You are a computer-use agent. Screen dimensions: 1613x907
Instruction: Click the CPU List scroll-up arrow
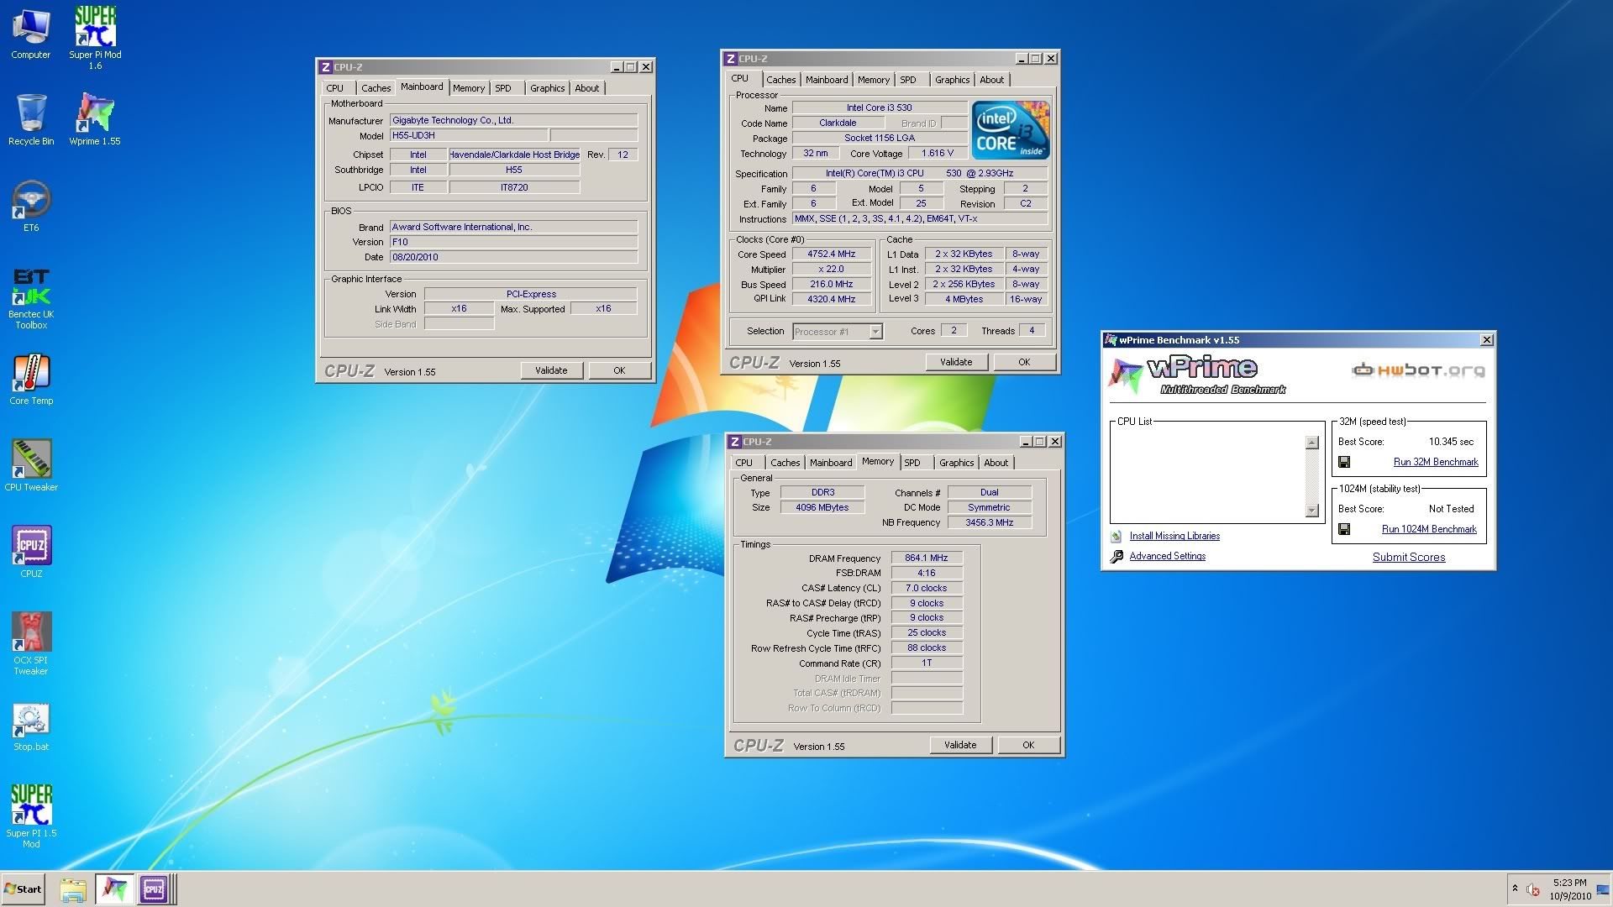pos(1312,443)
